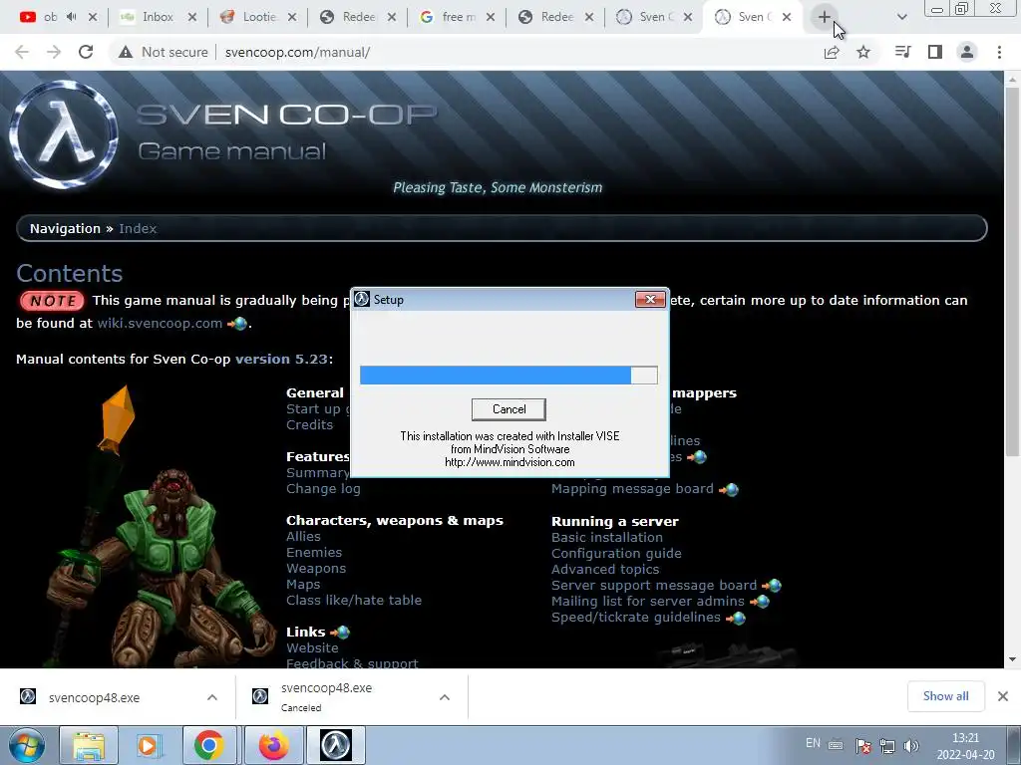The image size is (1021, 765).
Task: Open the network tray icon
Action: 886,745
